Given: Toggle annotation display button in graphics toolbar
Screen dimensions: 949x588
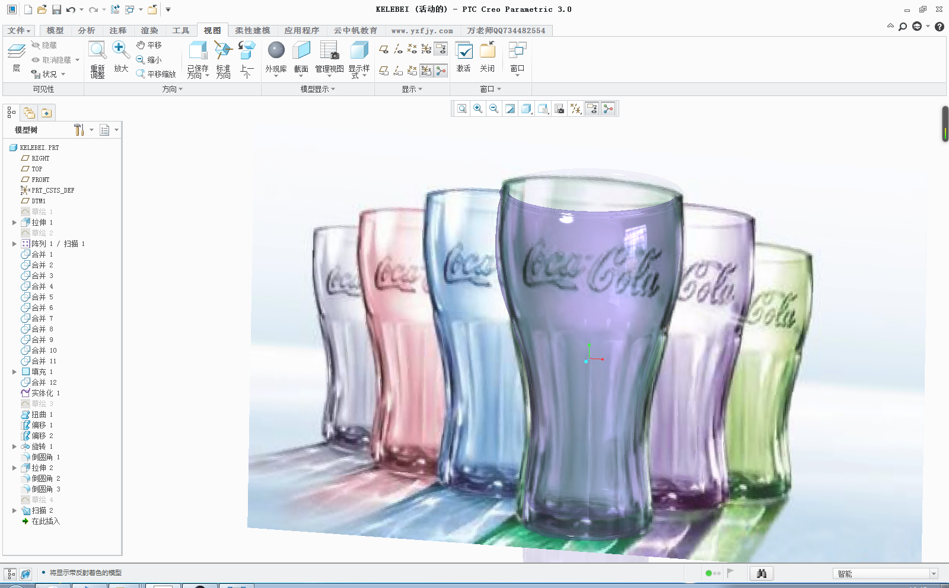Looking at the screenshot, I should 591,108.
